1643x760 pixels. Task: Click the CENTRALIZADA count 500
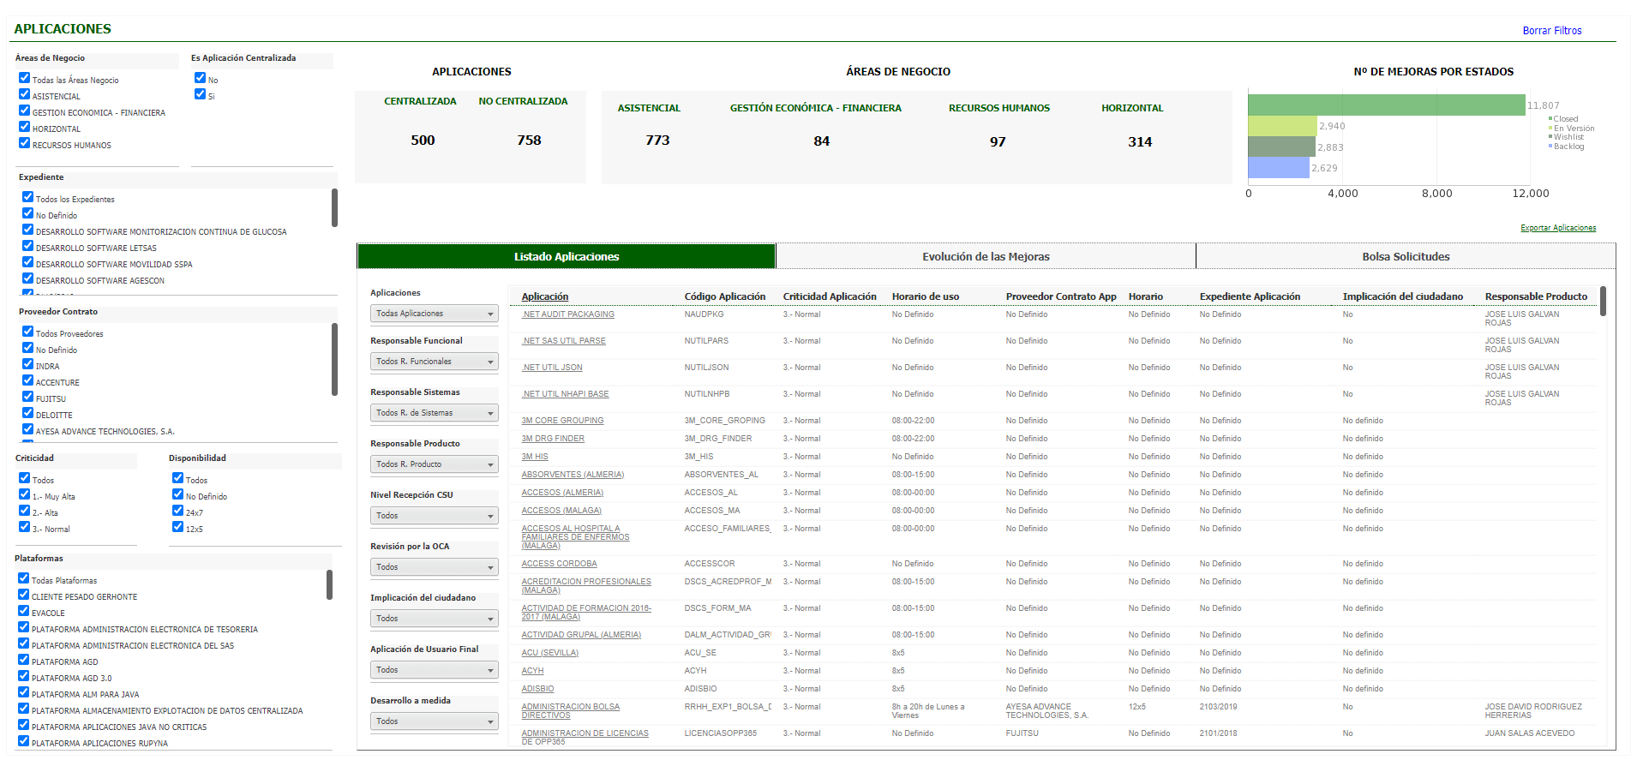coord(423,141)
